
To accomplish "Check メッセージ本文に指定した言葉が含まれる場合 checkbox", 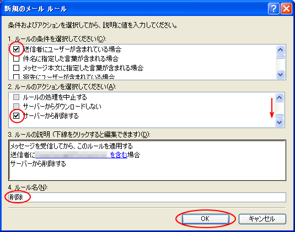I will 17,68.
